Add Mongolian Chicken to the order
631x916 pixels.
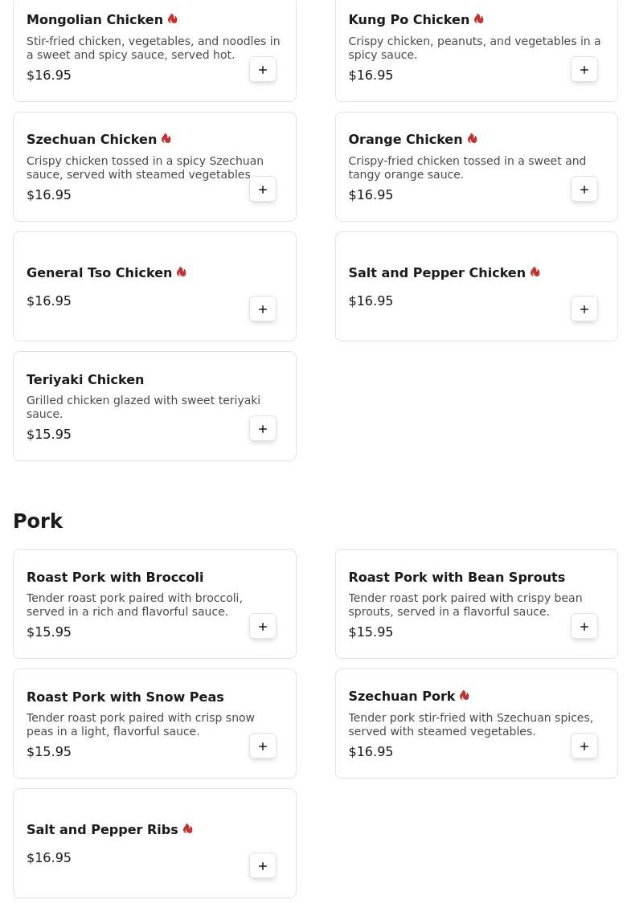point(263,70)
